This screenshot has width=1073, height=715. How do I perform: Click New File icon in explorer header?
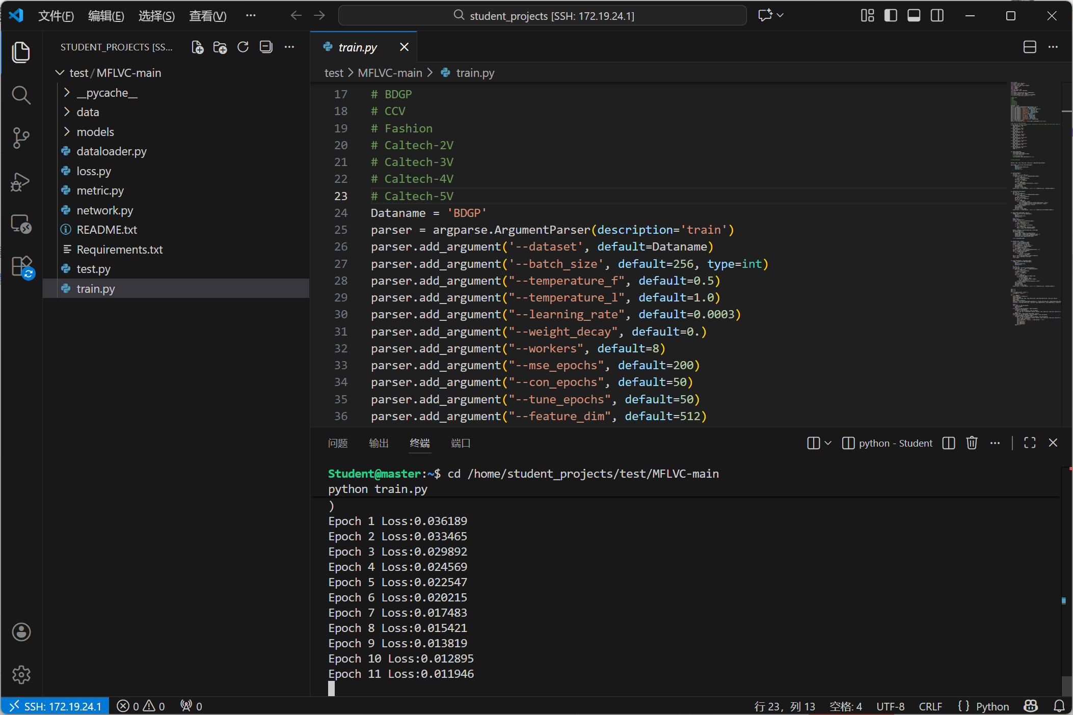coord(198,47)
